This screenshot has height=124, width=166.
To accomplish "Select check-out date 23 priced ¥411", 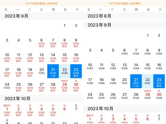I will point(159,81).
